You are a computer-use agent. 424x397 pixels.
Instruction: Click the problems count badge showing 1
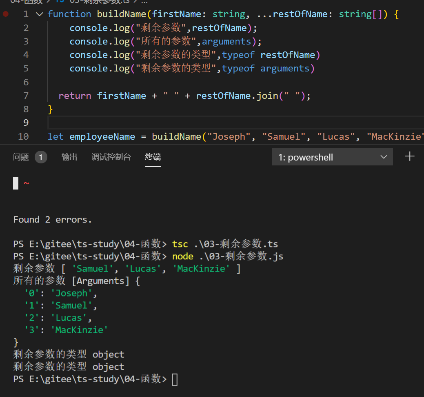pyautogui.click(x=41, y=157)
